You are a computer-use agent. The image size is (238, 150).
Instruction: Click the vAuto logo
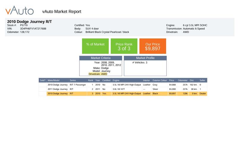pos(20,10)
